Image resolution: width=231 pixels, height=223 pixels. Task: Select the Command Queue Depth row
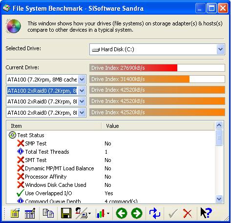coord(111,201)
